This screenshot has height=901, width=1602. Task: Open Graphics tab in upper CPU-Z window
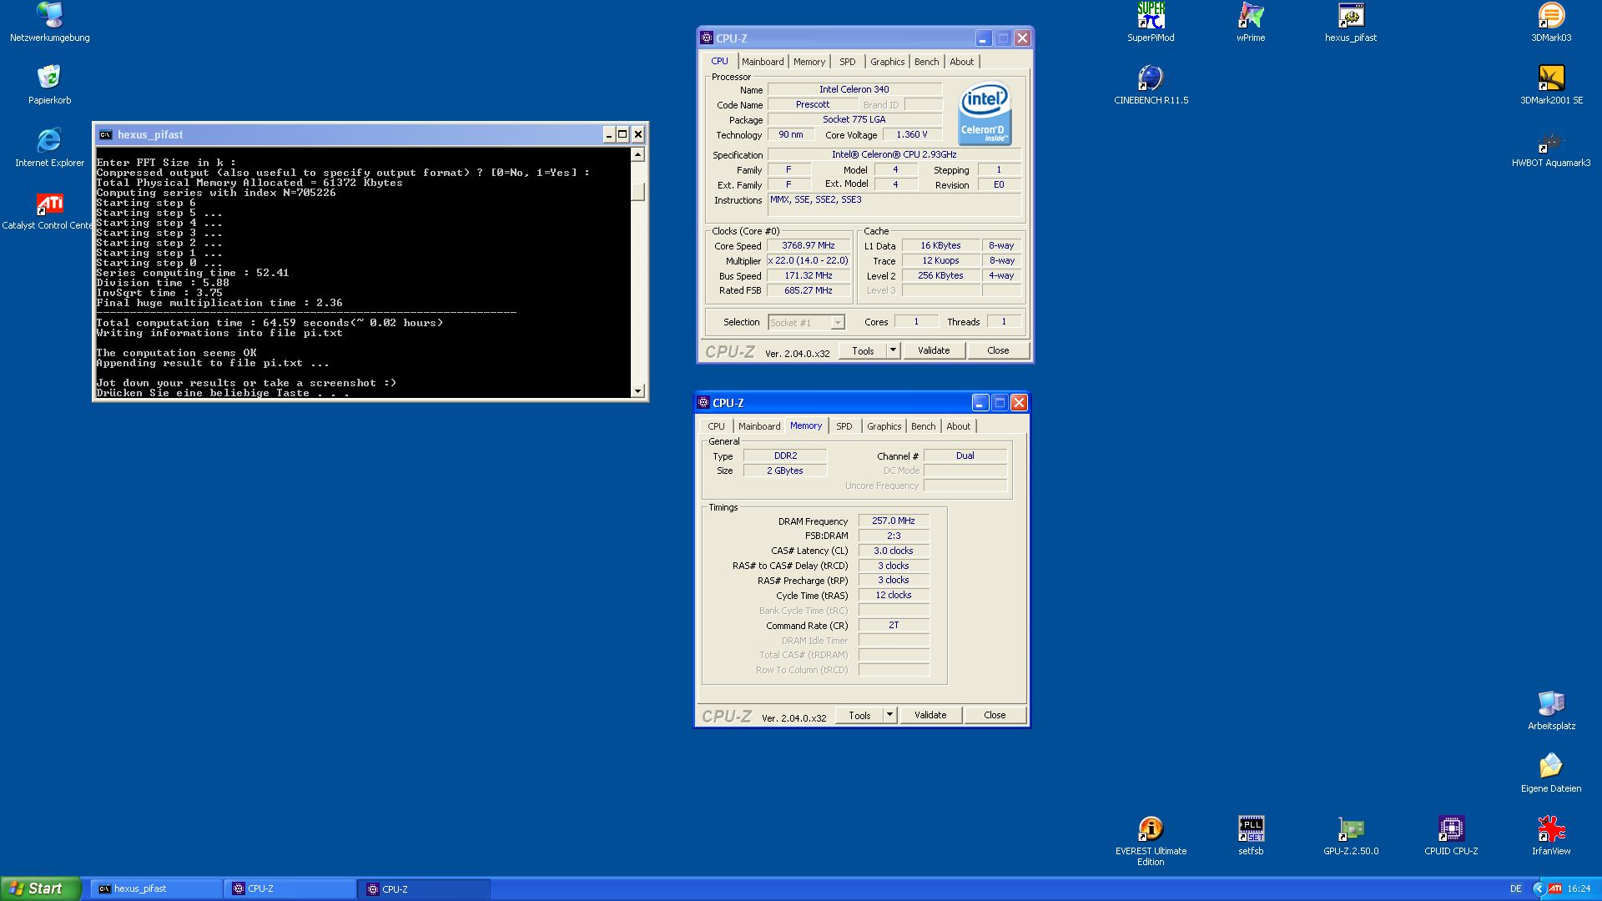pos(887,62)
